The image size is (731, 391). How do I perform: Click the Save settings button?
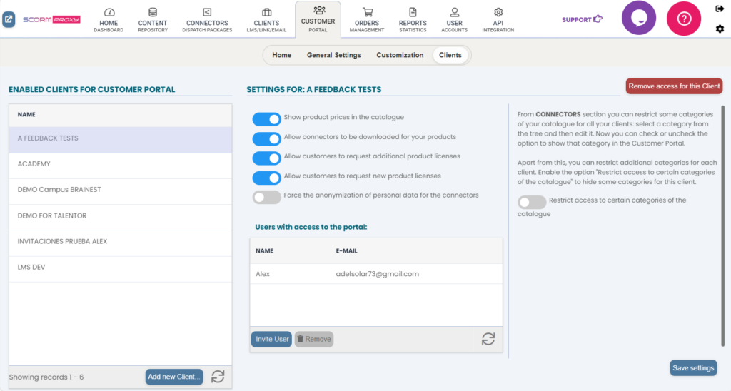693,368
